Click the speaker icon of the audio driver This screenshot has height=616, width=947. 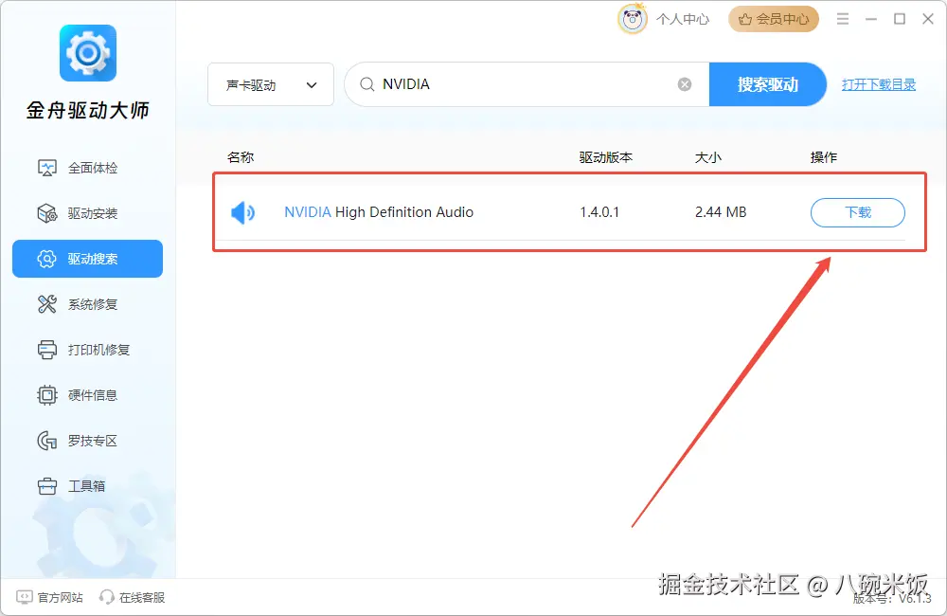pos(242,212)
